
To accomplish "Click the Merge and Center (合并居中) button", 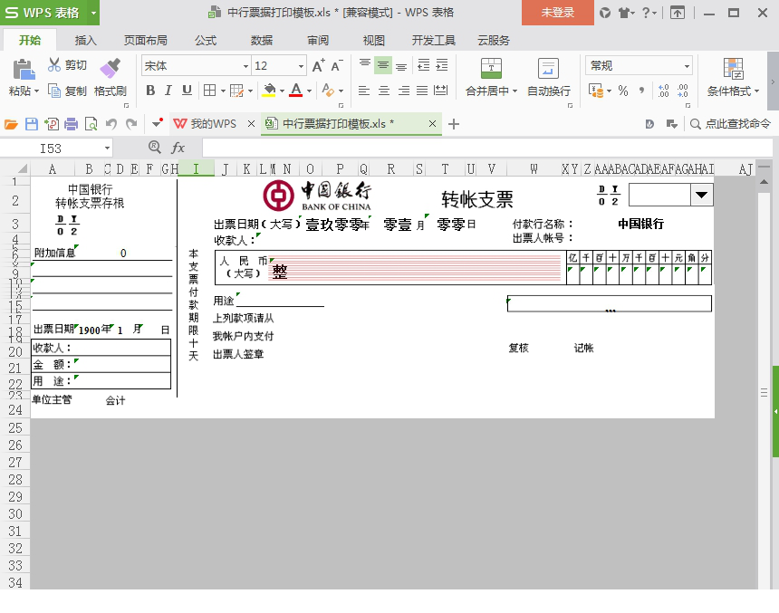I will pyautogui.click(x=491, y=77).
